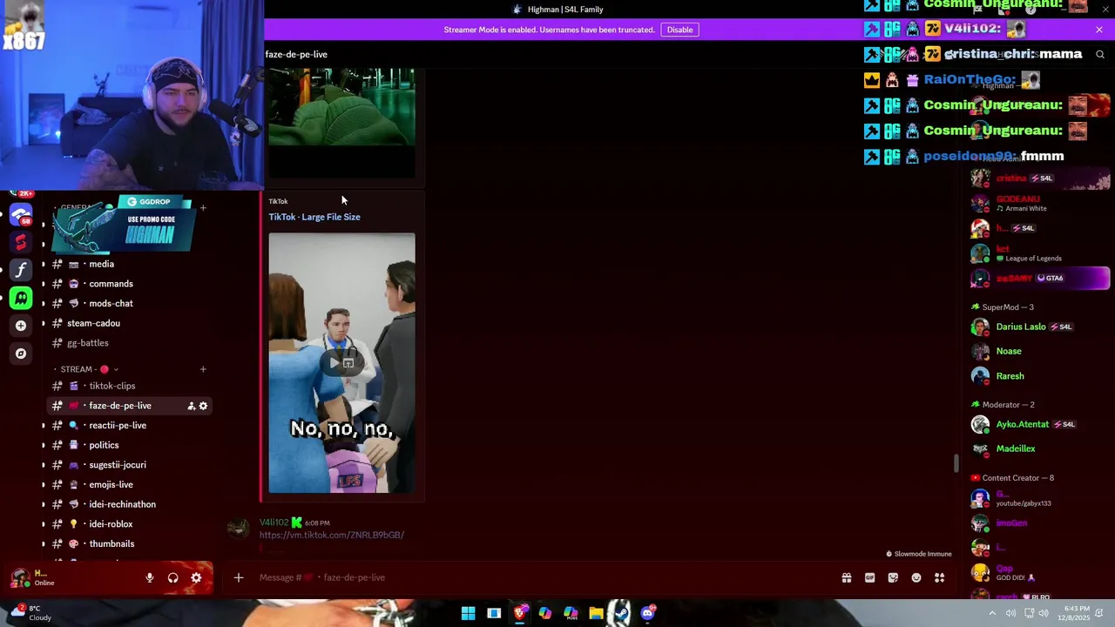The width and height of the screenshot is (1115, 627).
Task: Disable Streamer Mode via Disable button
Action: click(x=679, y=30)
